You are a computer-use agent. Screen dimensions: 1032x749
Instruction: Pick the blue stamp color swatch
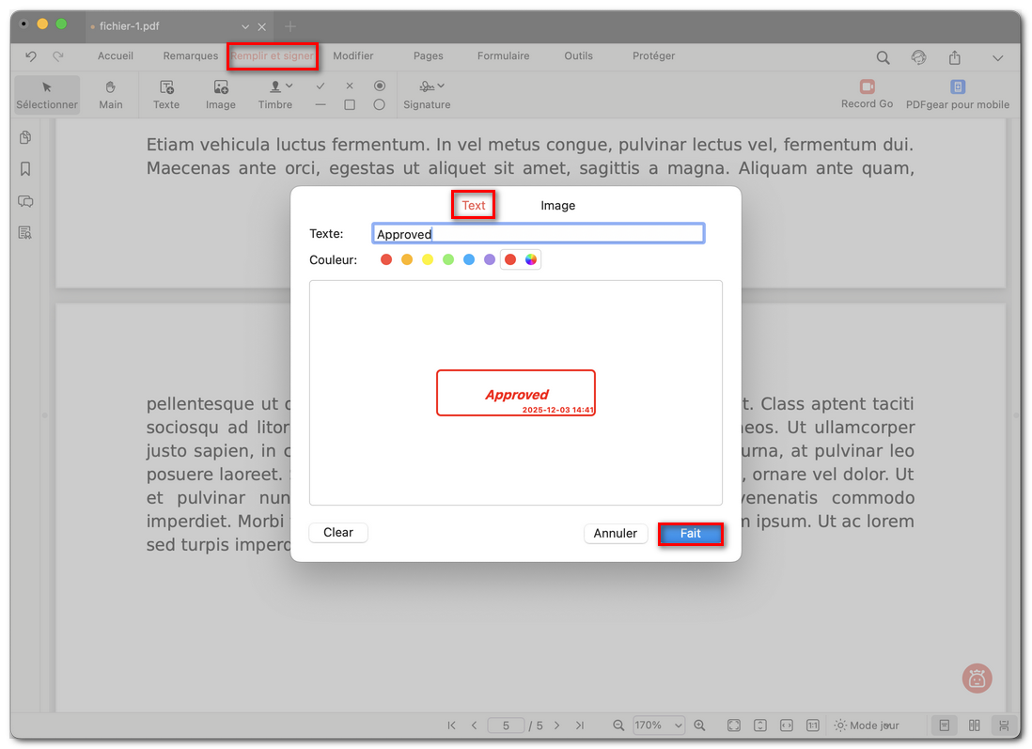pyautogui.click(x=469, y=259)
